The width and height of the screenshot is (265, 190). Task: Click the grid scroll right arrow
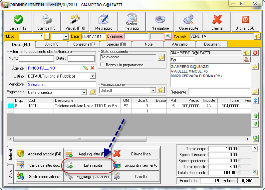(x=248, y=139)
